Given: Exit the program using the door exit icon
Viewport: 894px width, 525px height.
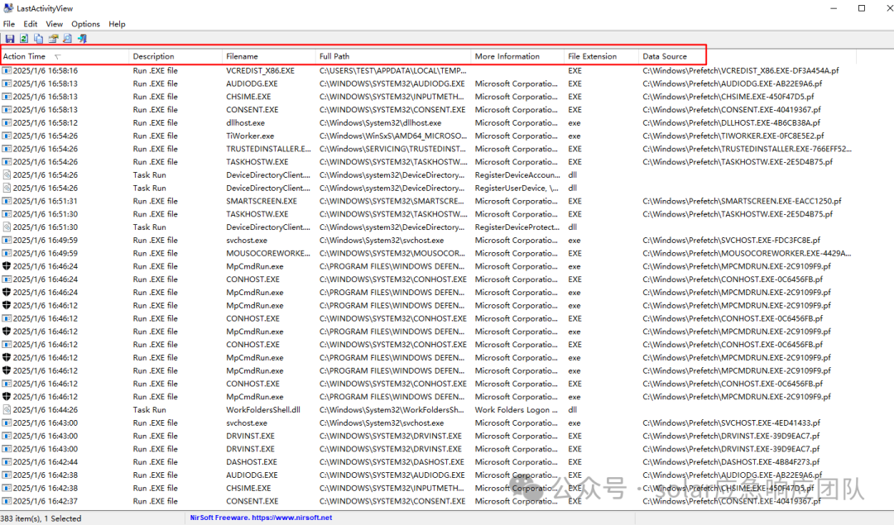Looking at the screenshot, I should (81, 38).
